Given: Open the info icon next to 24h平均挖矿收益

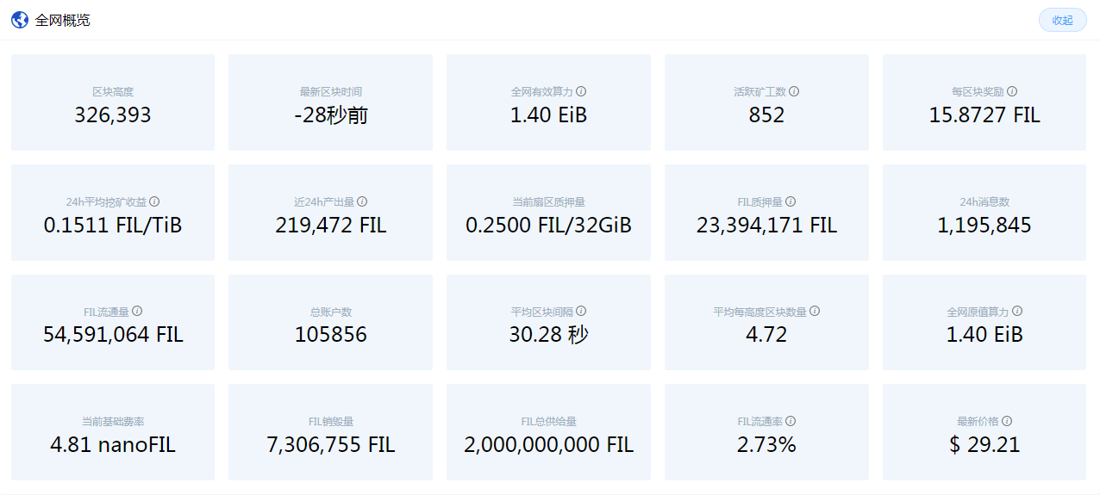Looking at the screenshot, I should point(154,201).
